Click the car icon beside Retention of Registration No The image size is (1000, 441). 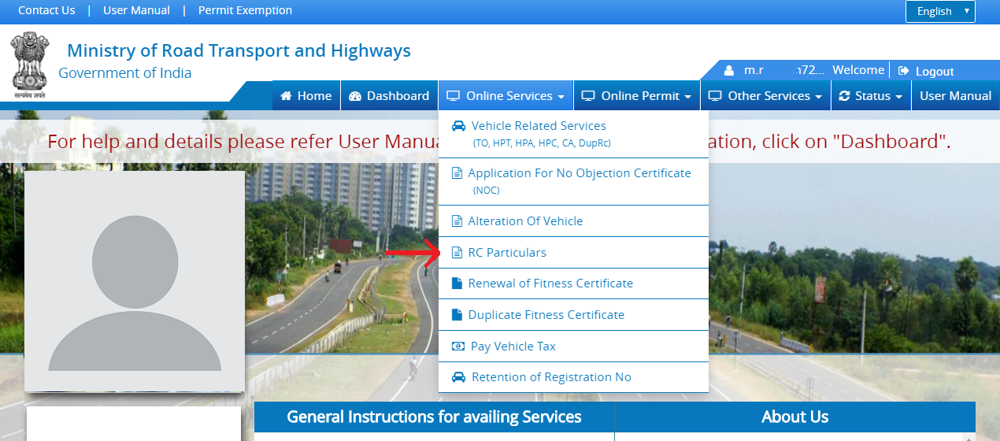[x=457, y=377]
